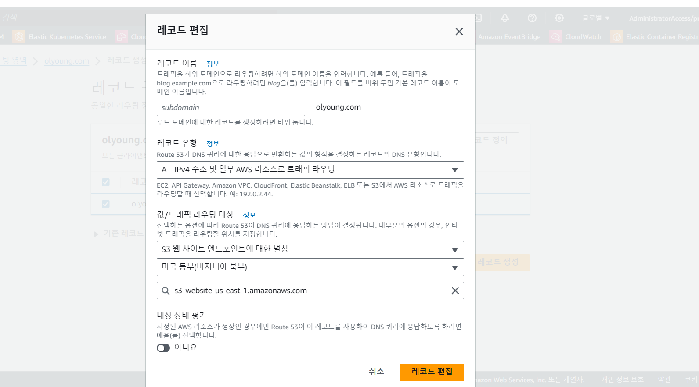Open the record type dropdown showing A – IPv4

tap(310, 170)
